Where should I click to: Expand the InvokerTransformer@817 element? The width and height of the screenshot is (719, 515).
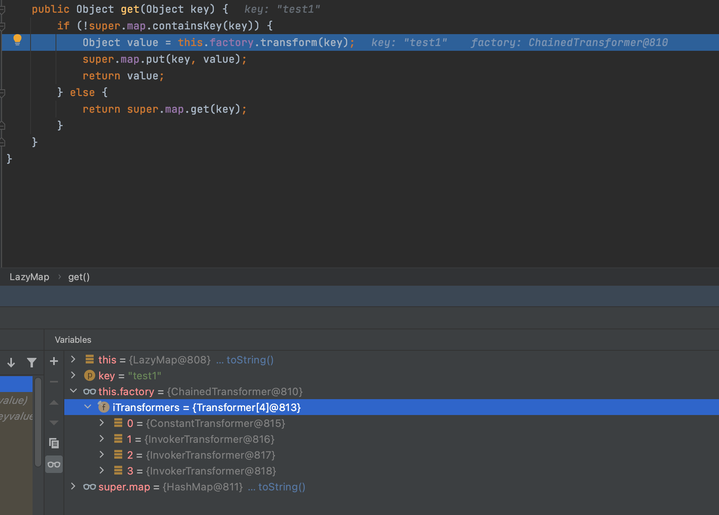(x=102, y=455)
